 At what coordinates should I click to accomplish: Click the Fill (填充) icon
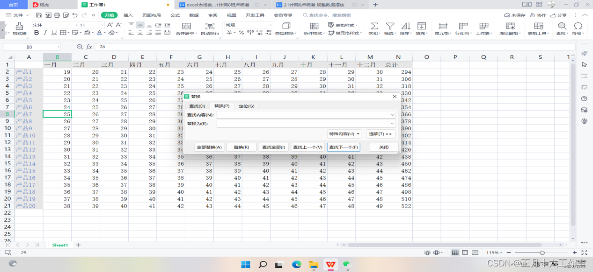point(422,26)
